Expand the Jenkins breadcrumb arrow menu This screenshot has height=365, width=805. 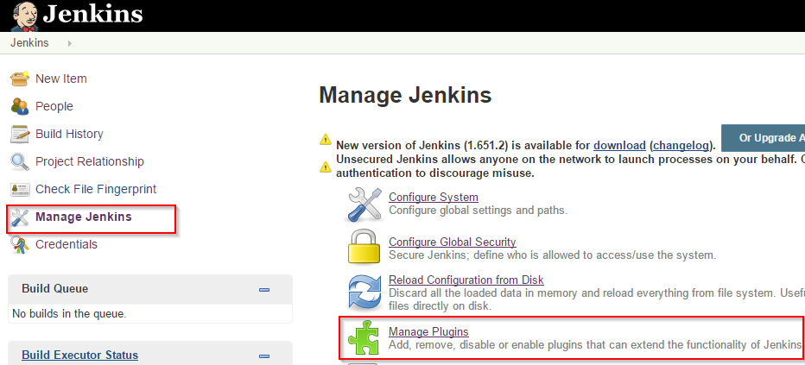(69, 43)
